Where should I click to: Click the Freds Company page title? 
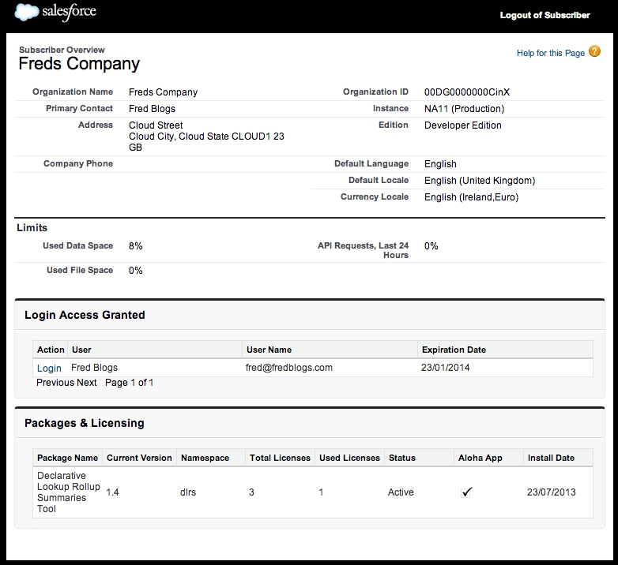(x=79, y=63)
